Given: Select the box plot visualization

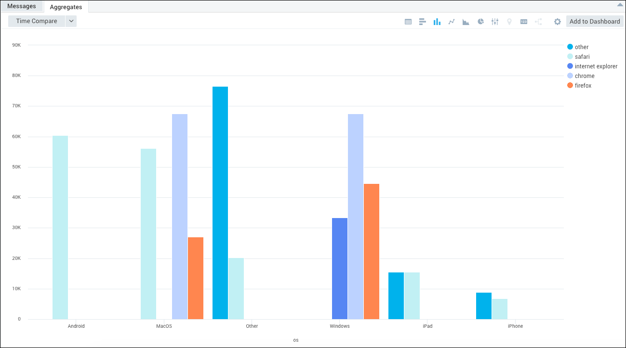Looking at the screenshot, I should (x=495, y=21).
